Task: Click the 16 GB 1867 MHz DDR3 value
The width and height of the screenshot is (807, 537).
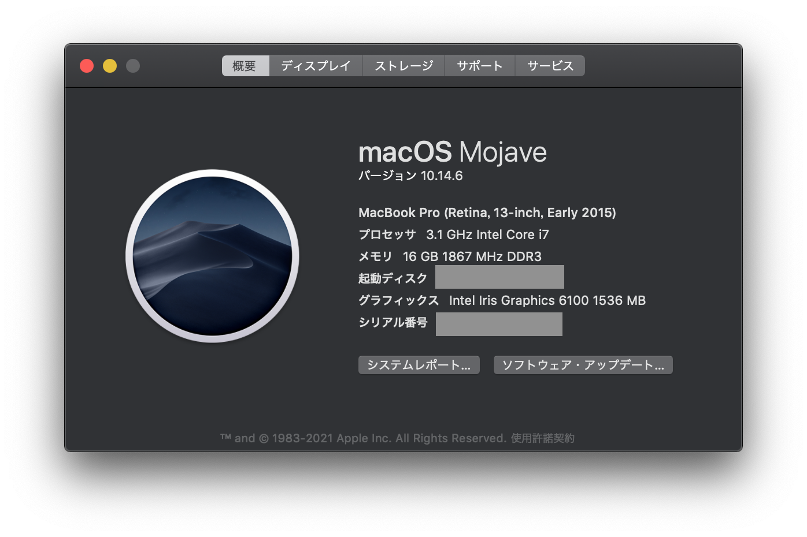Action: coord(472,256)
